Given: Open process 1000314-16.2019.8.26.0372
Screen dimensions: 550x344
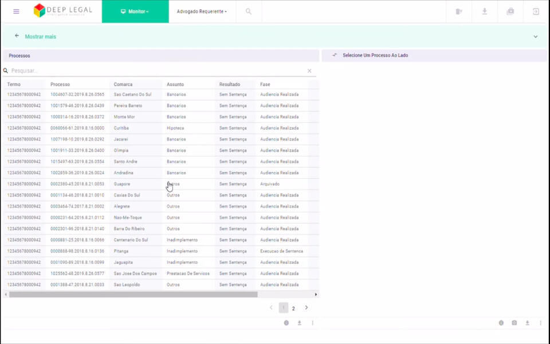Looking at the screenshot, I should point(77,117).
